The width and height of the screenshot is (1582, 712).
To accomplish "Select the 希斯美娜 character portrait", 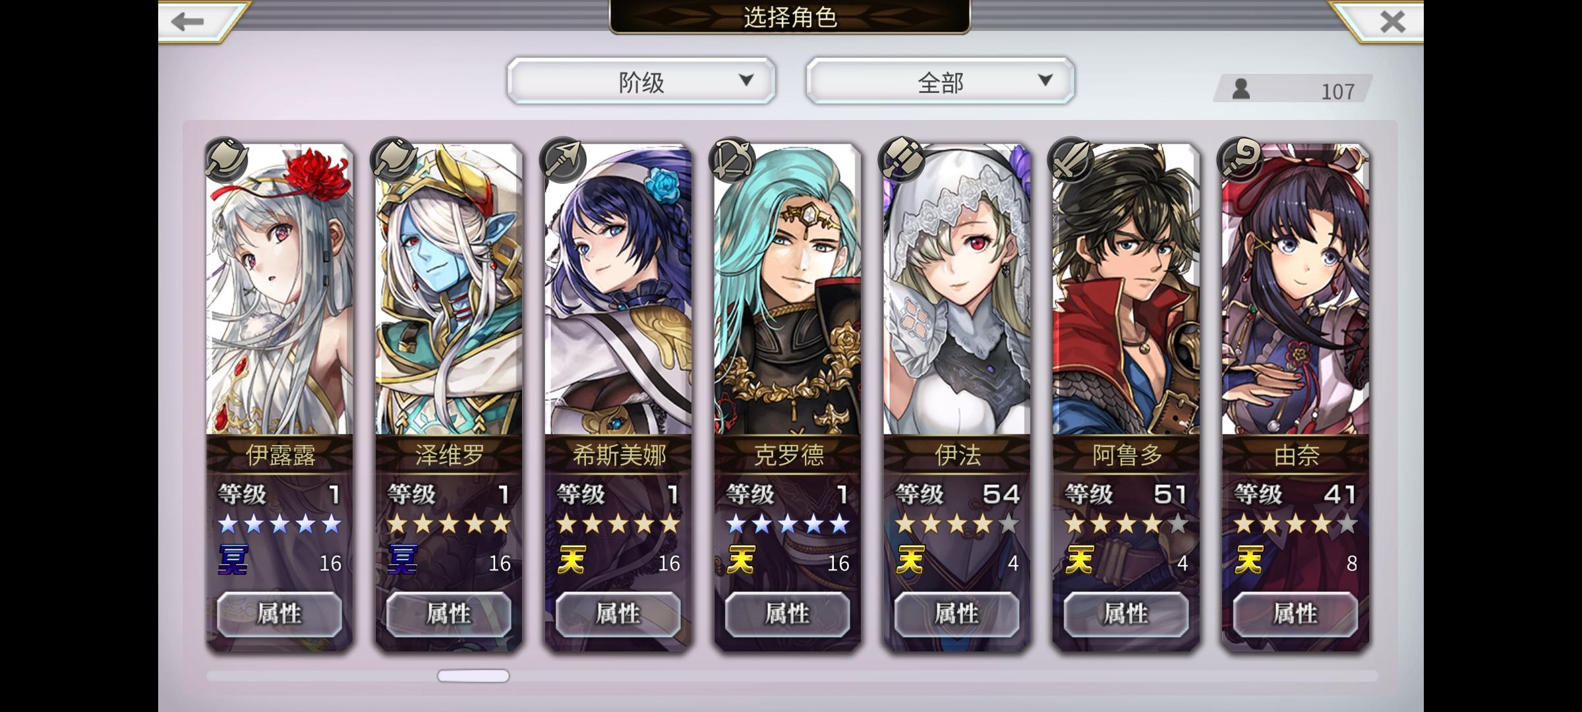I will [618, 290].
